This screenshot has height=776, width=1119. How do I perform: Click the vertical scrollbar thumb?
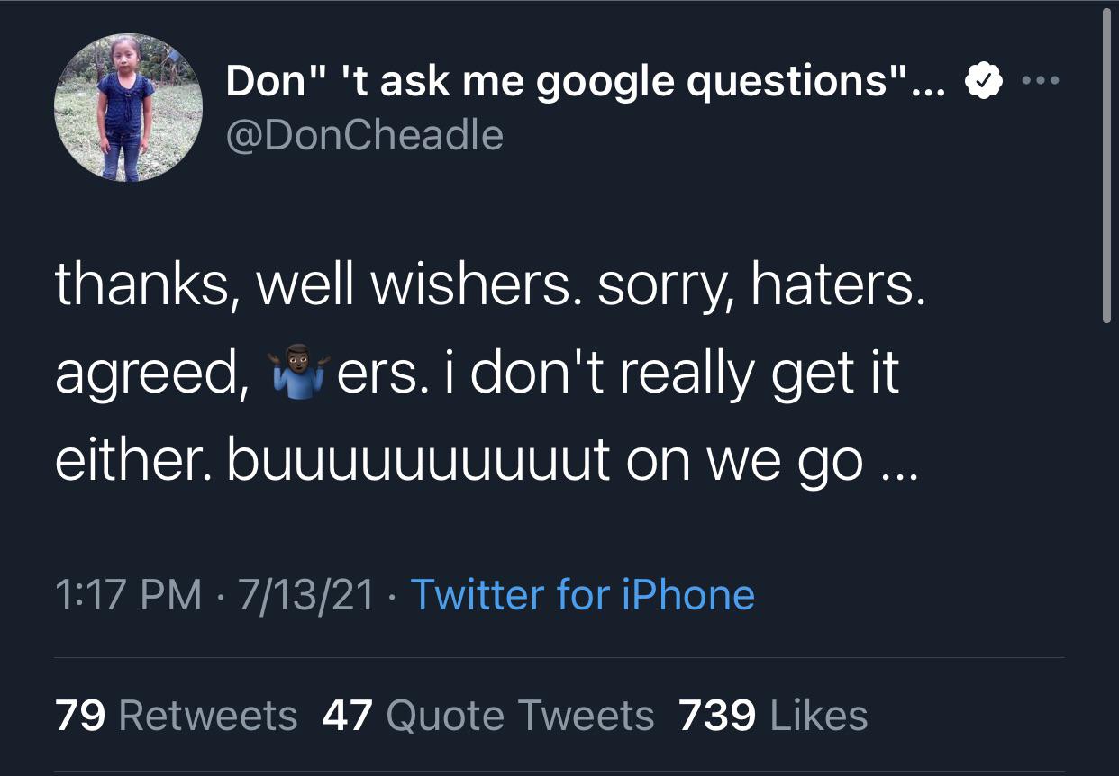1106,167
